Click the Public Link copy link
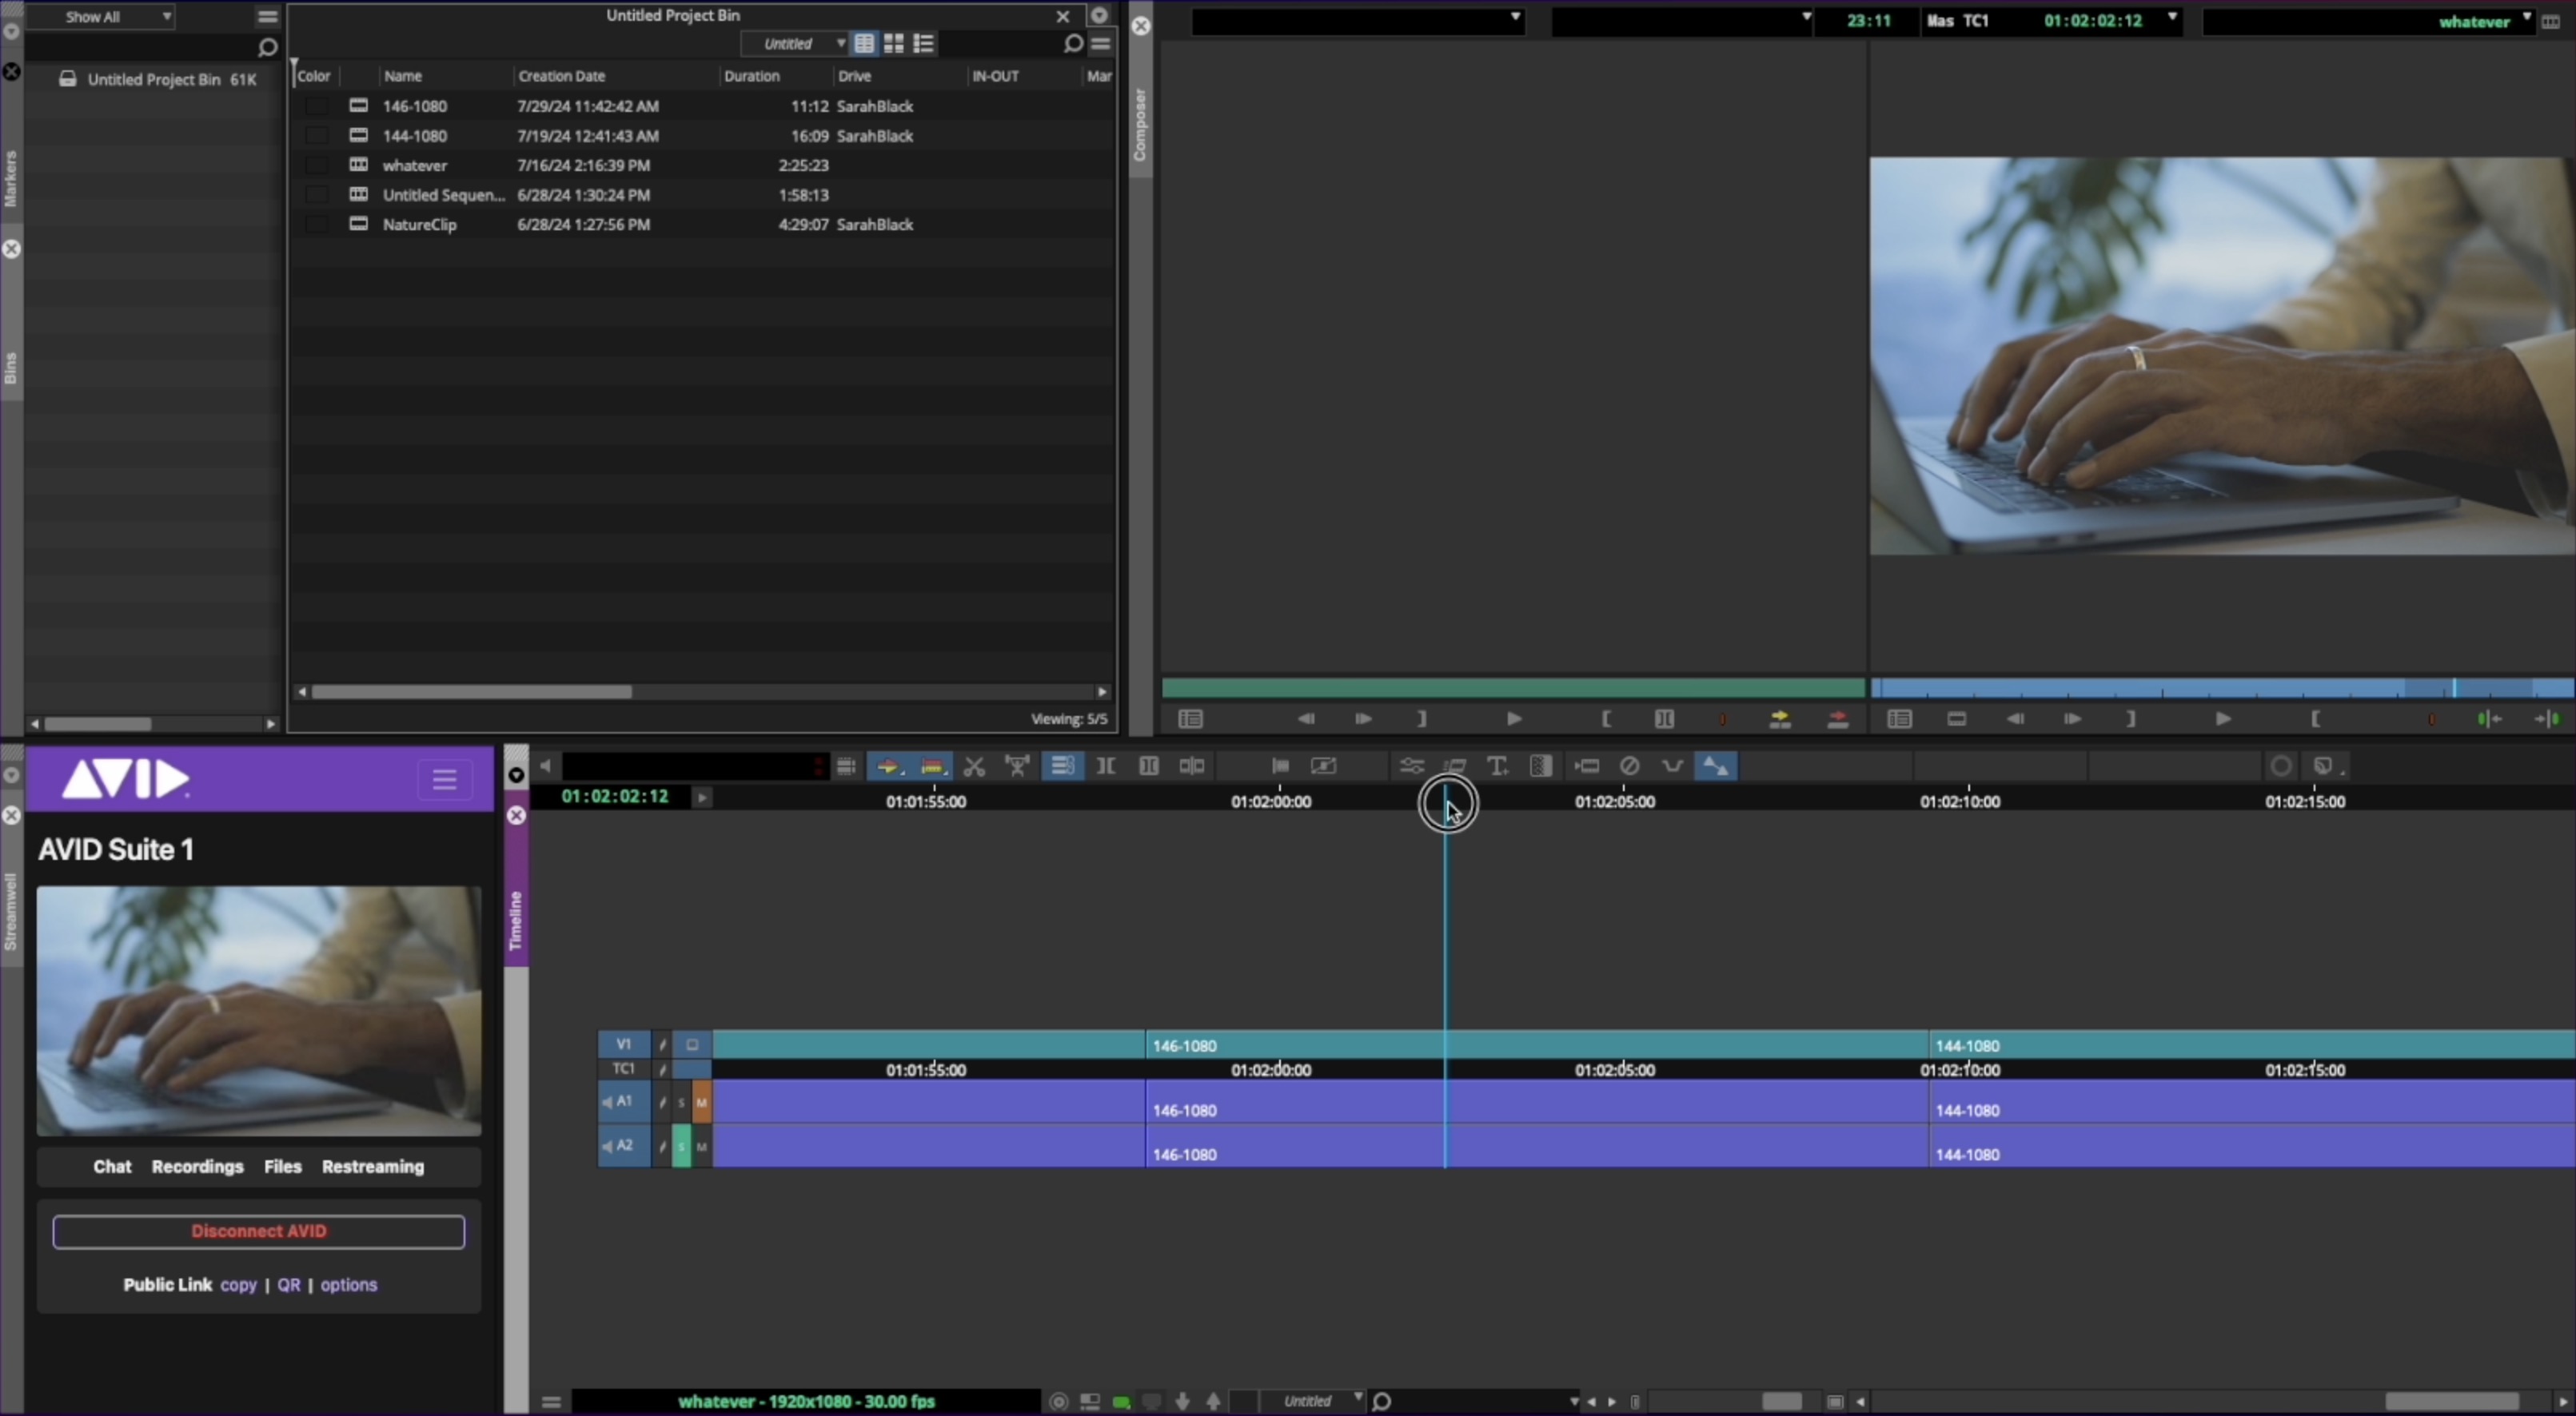Viewport: 2576px width, 1416px height. (238, 1285)
